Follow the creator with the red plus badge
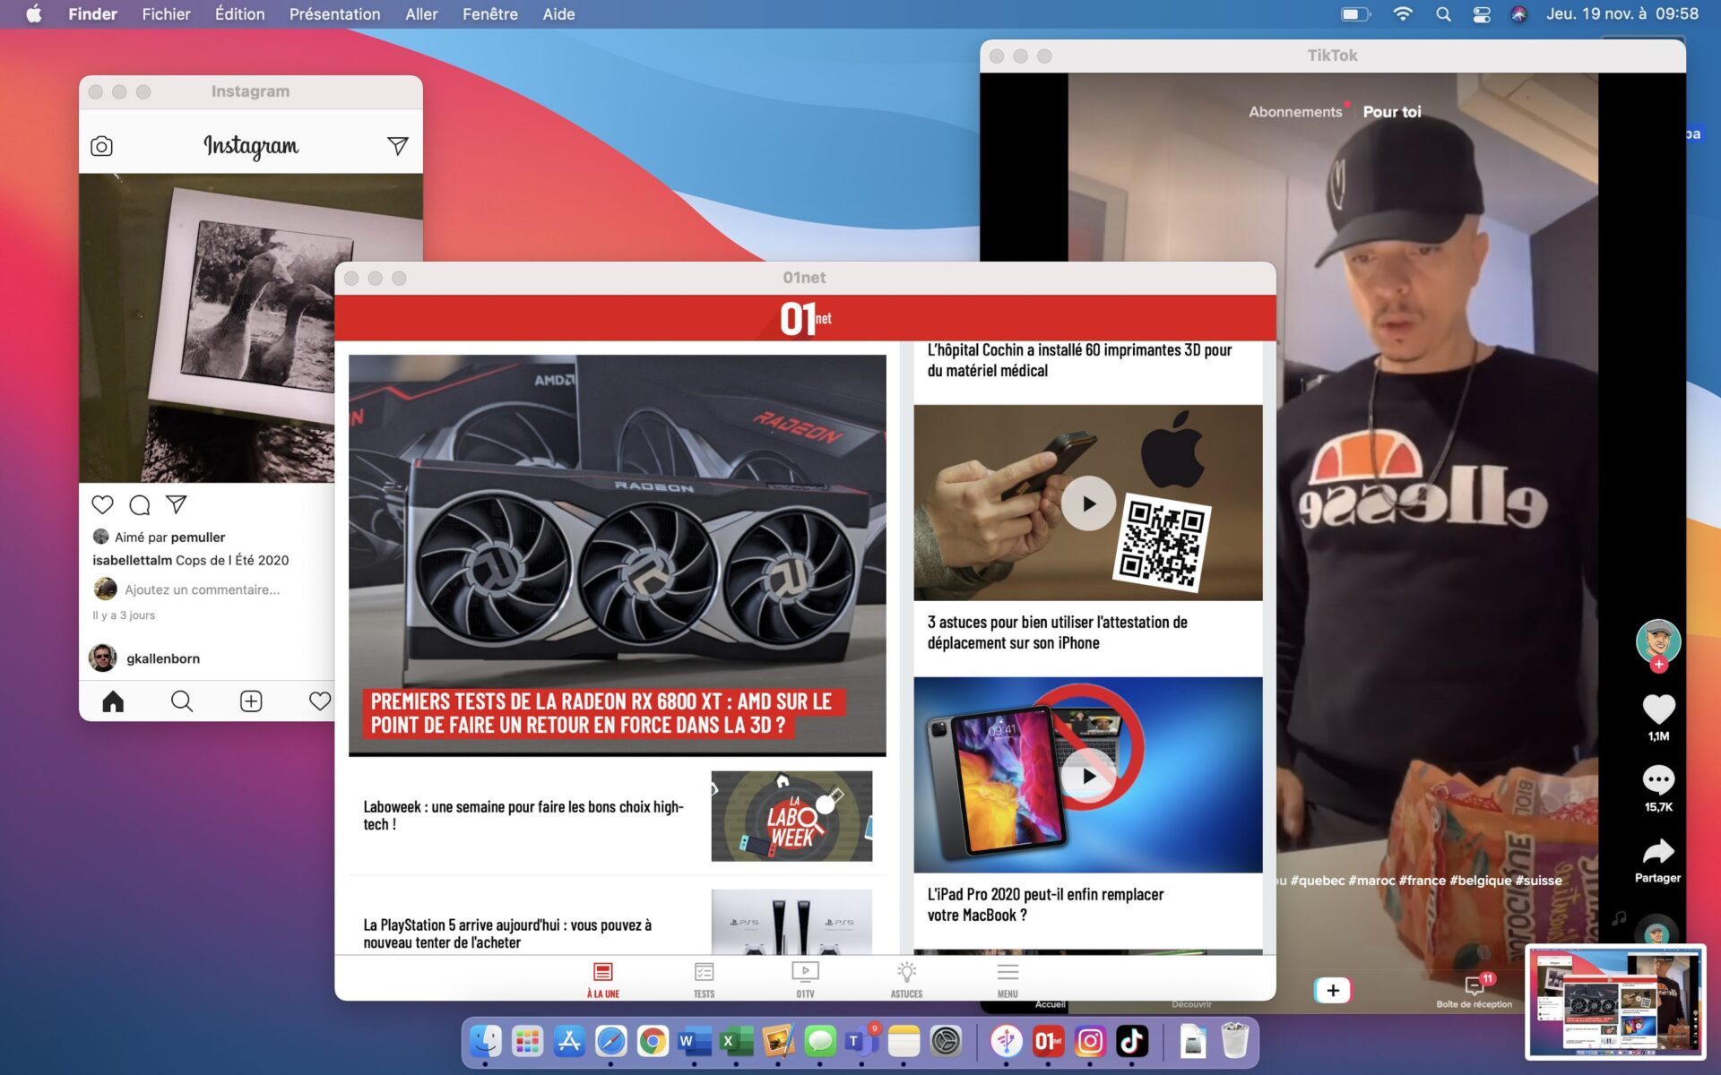Image resolution: width=1721 pixels, height=1075 pixels. tap(1658, 665)
